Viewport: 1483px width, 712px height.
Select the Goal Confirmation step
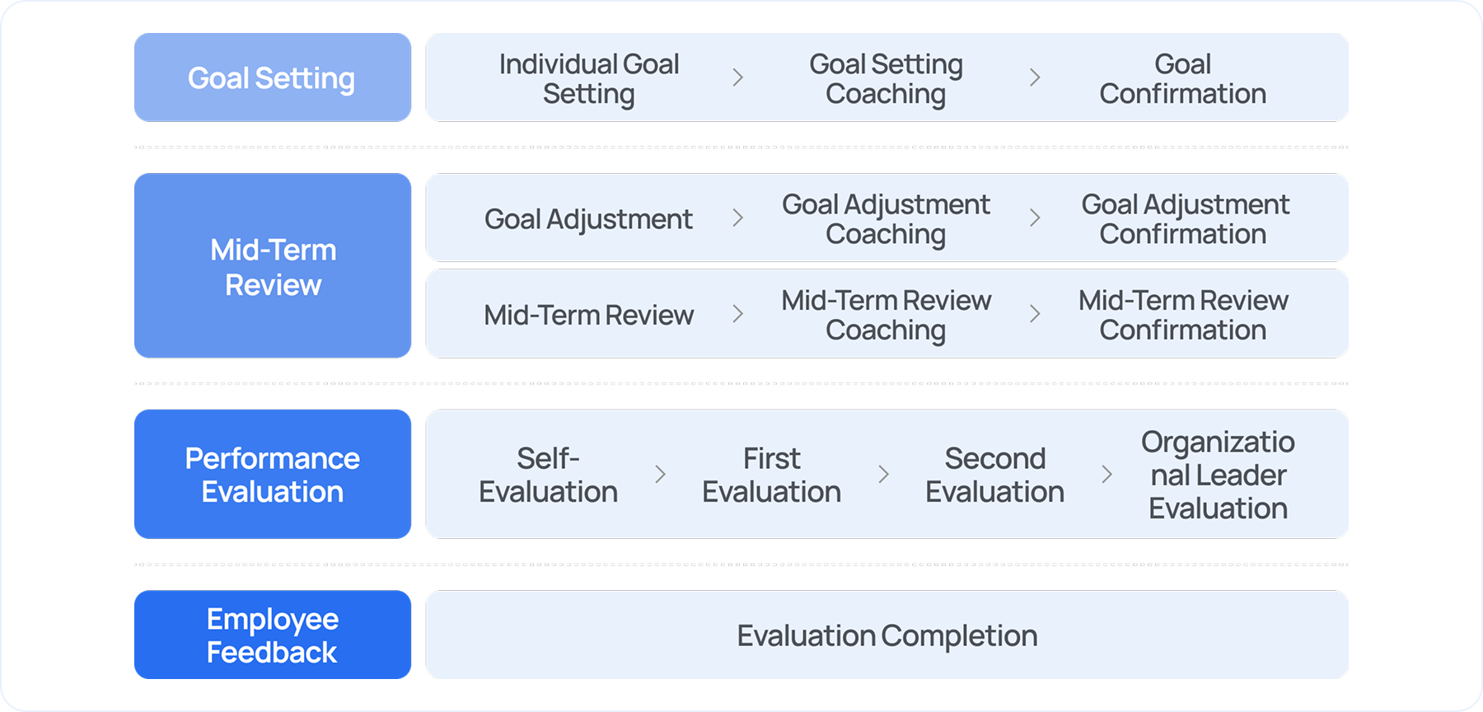(x=1182, y=78)
